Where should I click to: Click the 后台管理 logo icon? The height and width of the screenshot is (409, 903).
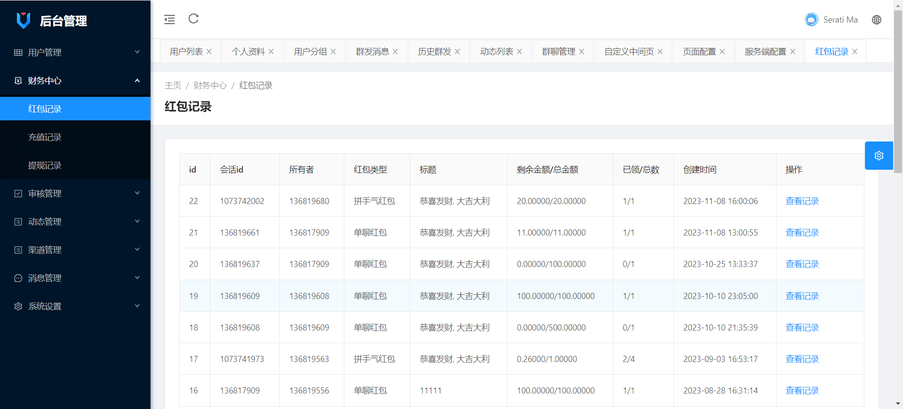point(24,21)
